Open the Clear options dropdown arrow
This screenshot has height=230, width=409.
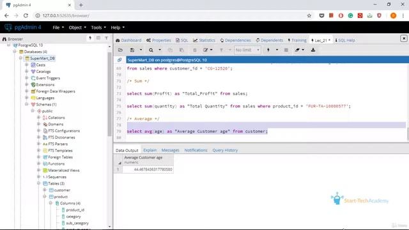pyautogui.click(x=303, y=50)
